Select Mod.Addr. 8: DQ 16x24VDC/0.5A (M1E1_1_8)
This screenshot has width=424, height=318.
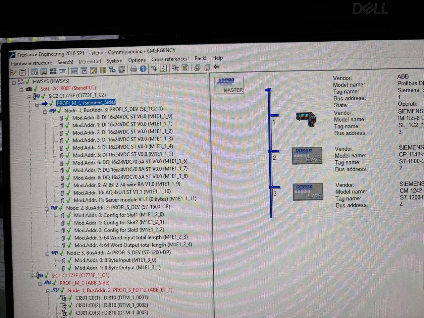point(130,177)
